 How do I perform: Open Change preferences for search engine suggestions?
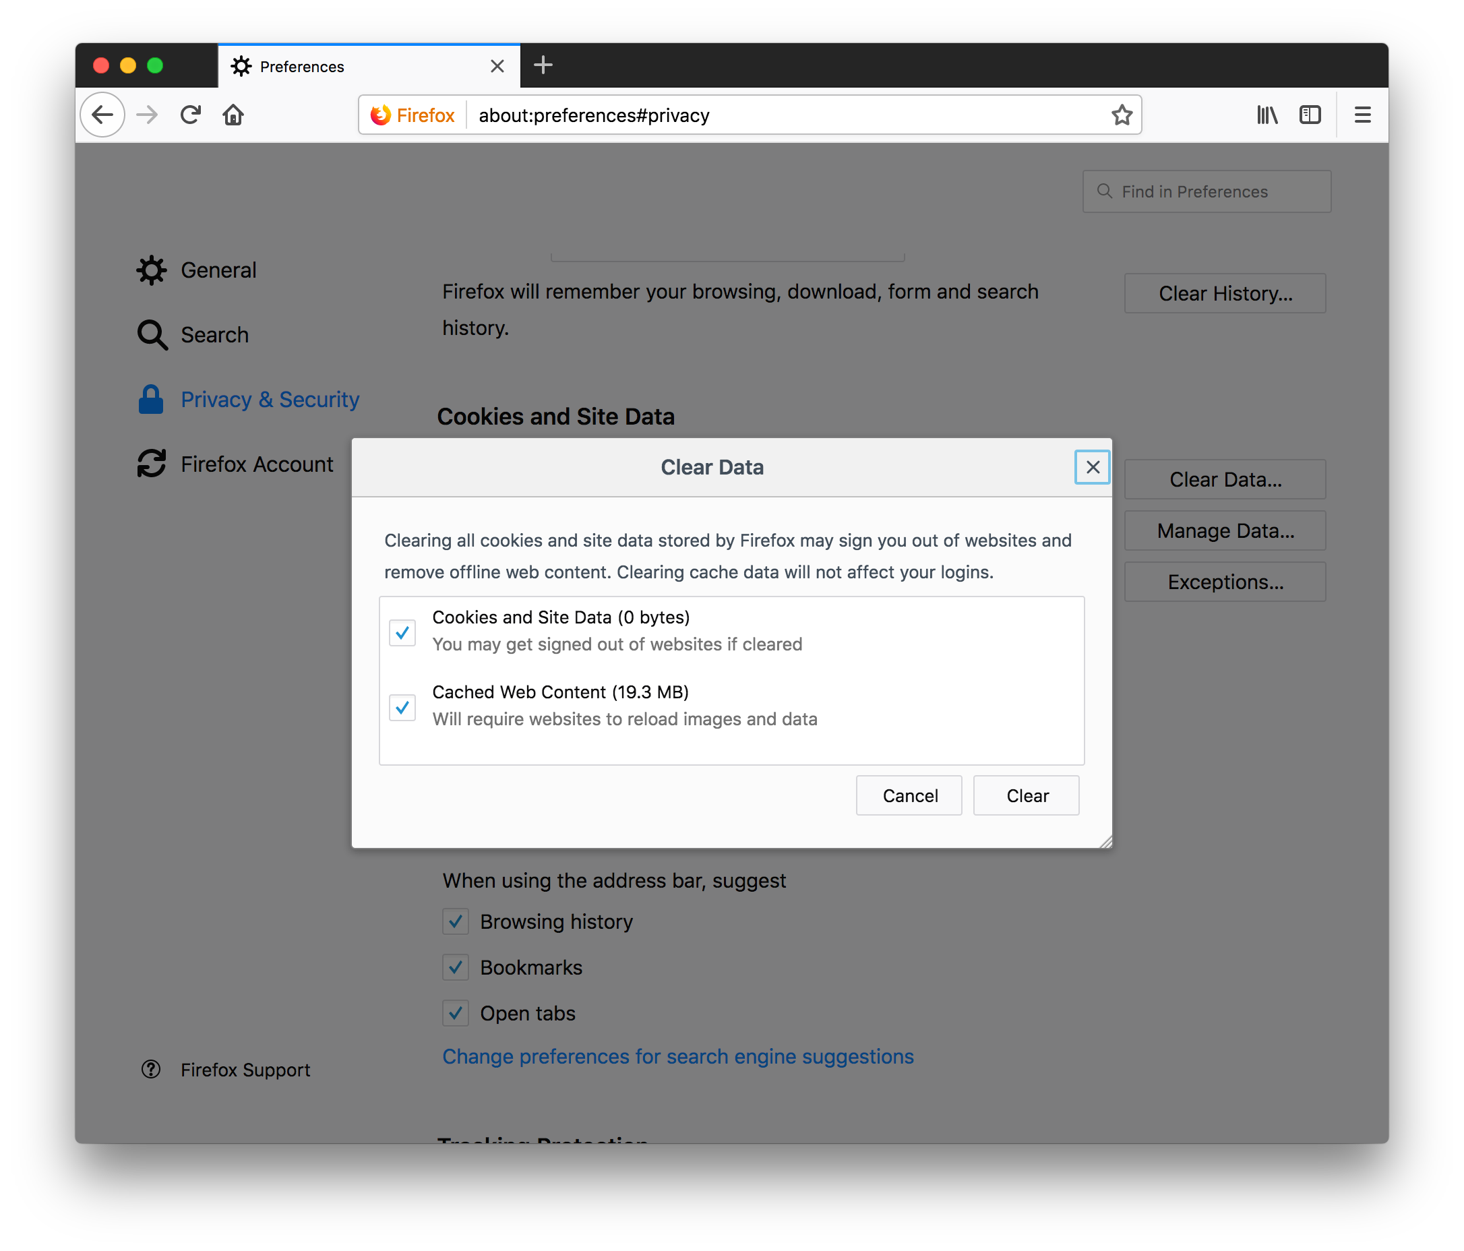(x=679, y=1055)
